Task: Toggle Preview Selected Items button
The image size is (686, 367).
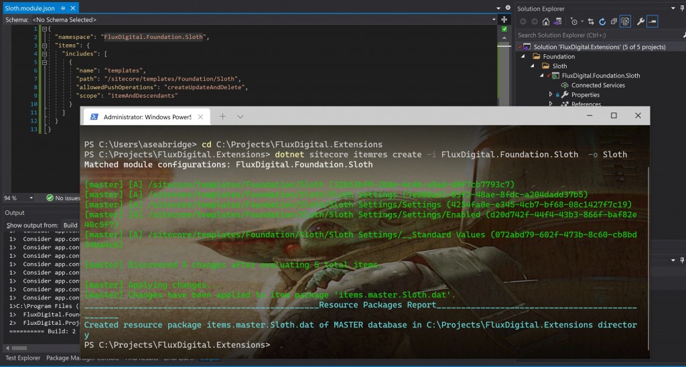Action: coord(653,21)
